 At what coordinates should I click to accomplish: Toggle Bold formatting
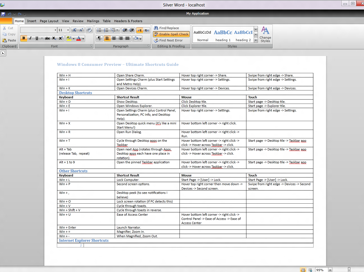(24, 38)
